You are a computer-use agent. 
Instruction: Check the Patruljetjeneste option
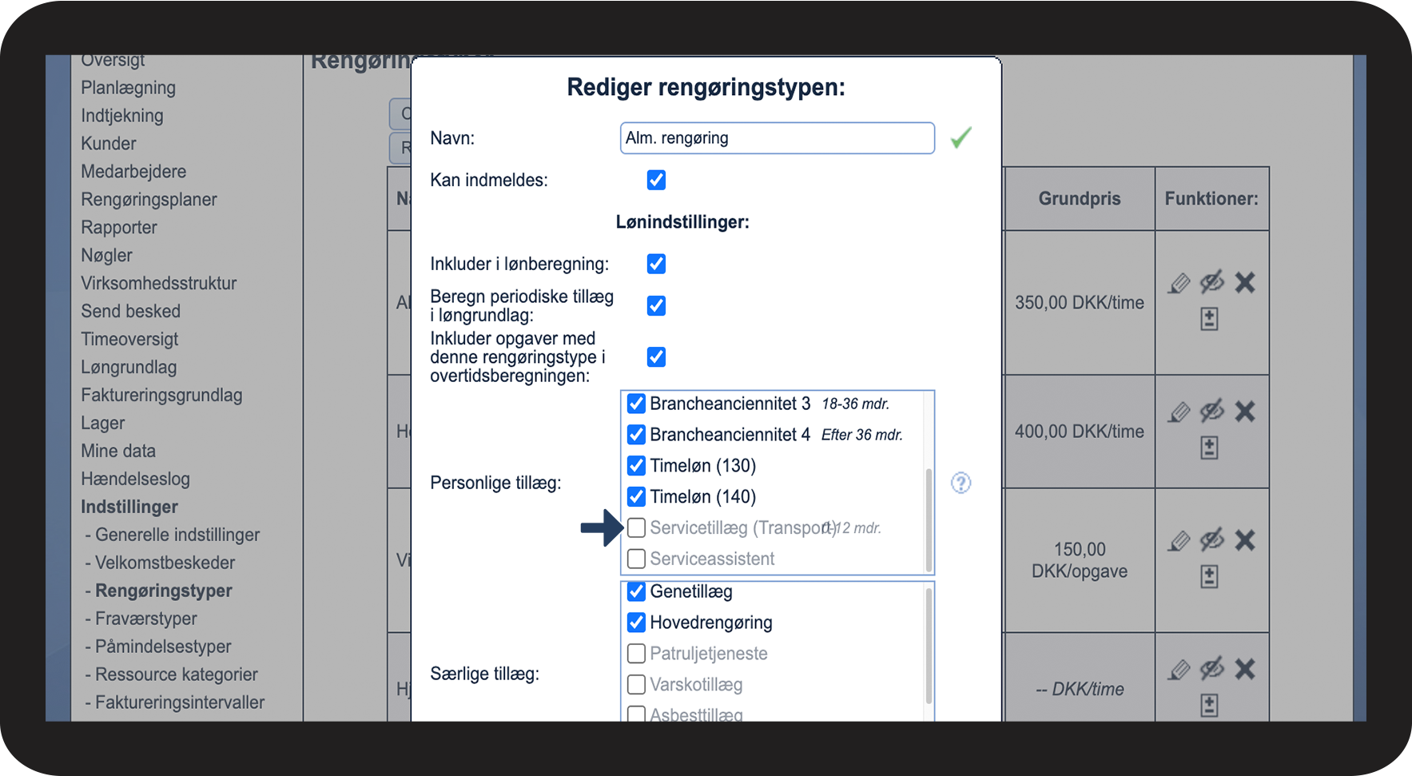[x=637, y=654]
